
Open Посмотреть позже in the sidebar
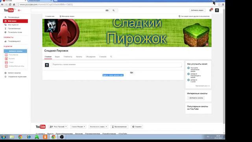point(15,32)
